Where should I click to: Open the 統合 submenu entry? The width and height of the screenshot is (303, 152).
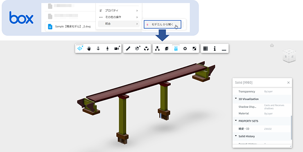[118, 24]
